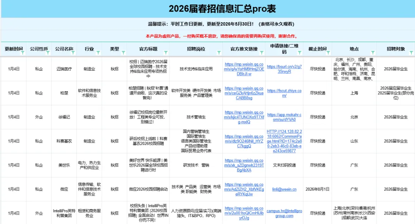The height and width of the screenshot is (224, 415).
Task: Open the filter dropdown for 申请链接/二维码 column
Action: (x=300, y=53)
